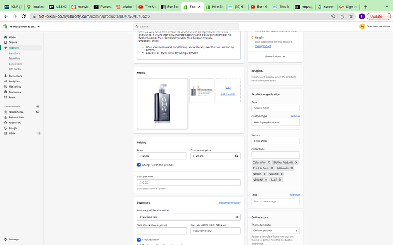Open the Inbox channel
Screen dimensions: 393x245
(12, 134)
